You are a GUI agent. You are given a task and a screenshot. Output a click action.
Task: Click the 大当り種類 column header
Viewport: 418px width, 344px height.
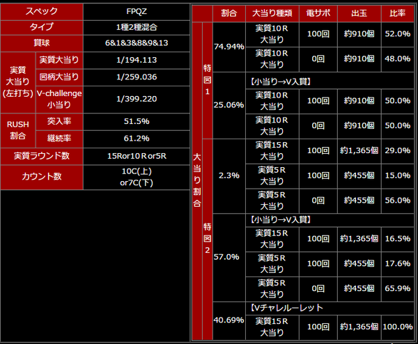coord(272,13)
